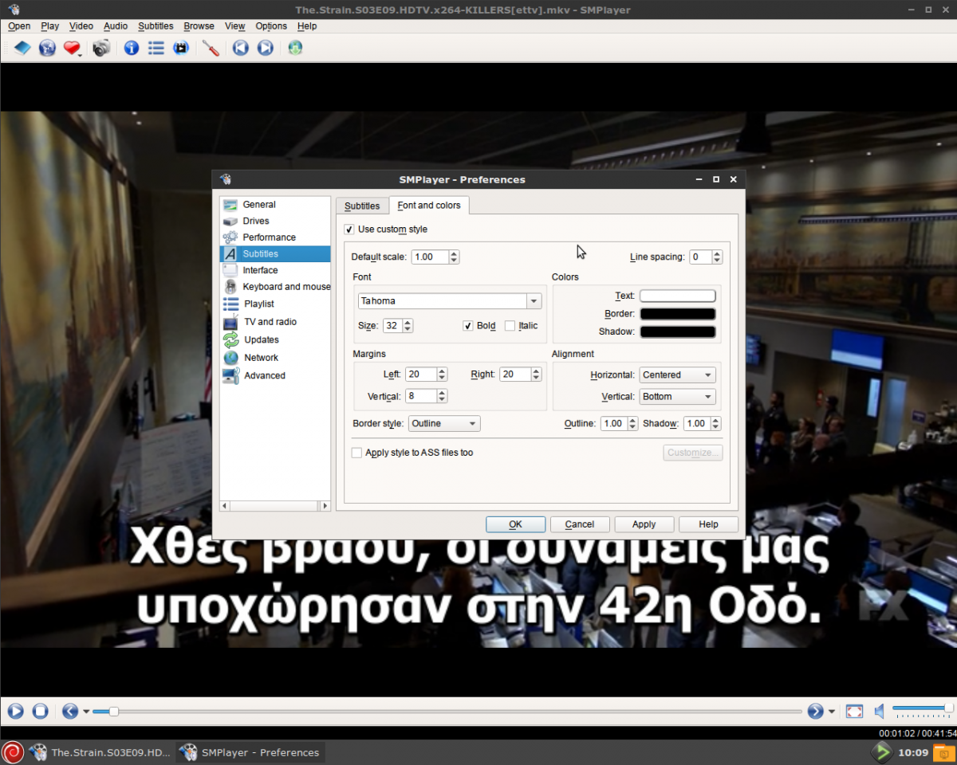This screenshot has height=765, width=957.
Task: Click the orange tray notification icon
Action: pos(943,752)
